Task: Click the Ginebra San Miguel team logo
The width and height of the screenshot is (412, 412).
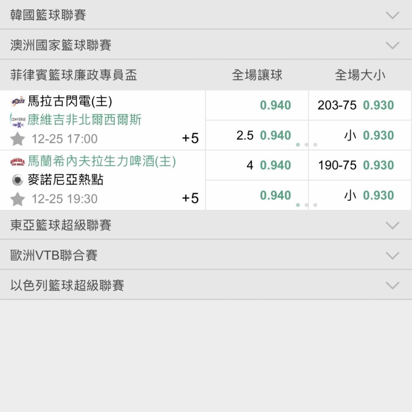Action: 18,162
